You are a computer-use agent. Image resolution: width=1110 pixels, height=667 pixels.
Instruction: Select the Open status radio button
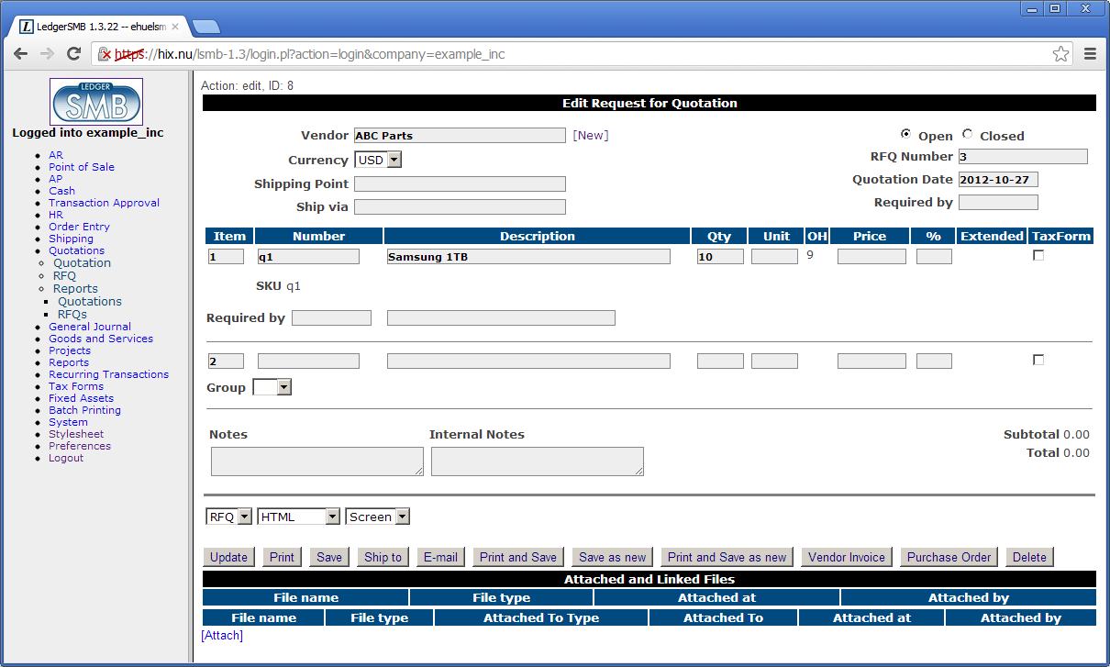(906, 134)
